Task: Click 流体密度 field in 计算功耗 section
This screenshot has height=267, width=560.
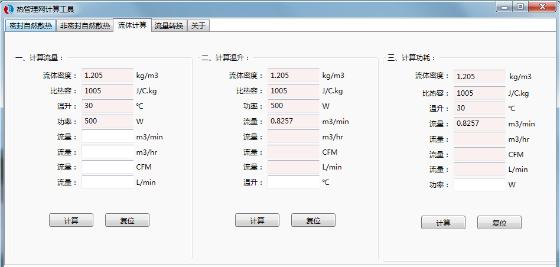Action: 480,77
